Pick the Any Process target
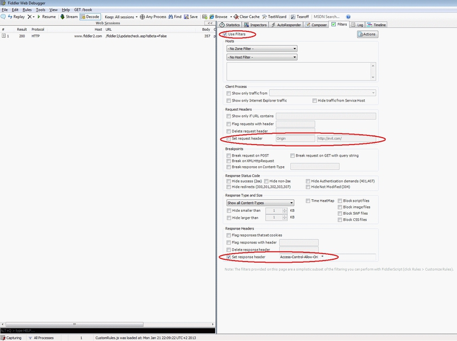This screenshot has height=341, width=457. [153, 17]
